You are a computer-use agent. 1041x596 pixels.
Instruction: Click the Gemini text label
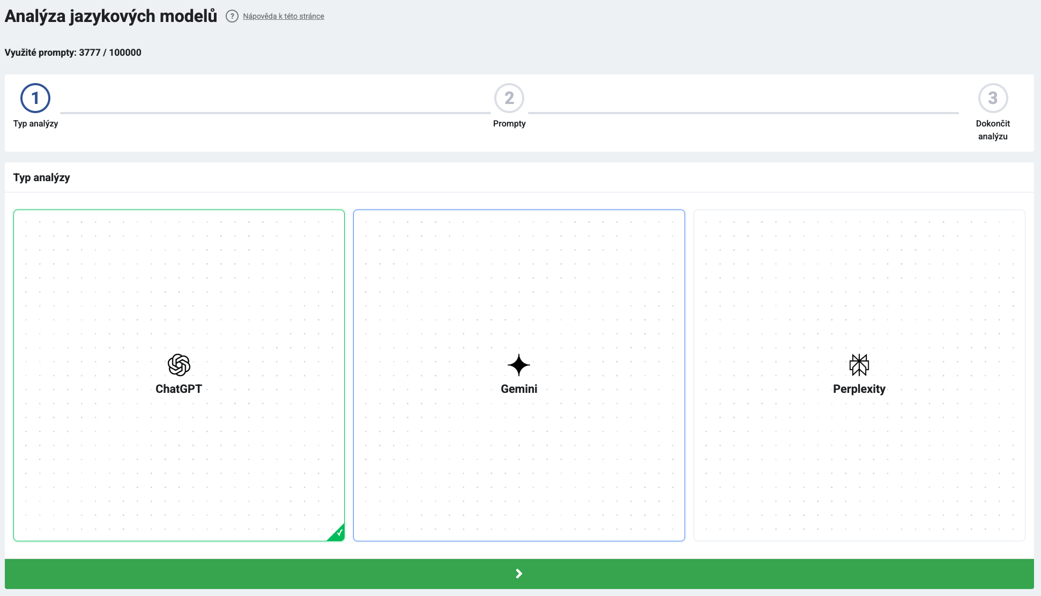[519, 389]
